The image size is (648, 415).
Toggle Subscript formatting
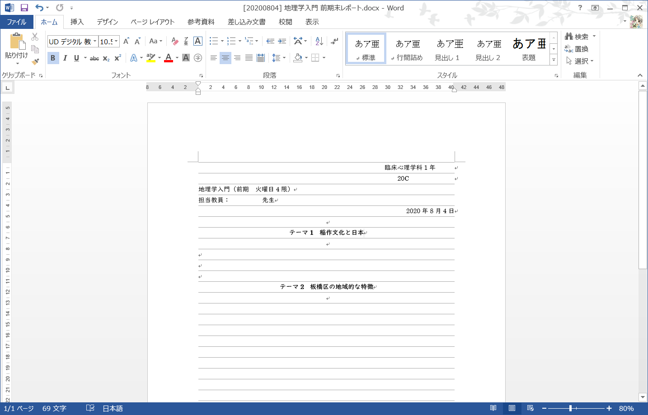pyautogui.click(x=106, y=58)
